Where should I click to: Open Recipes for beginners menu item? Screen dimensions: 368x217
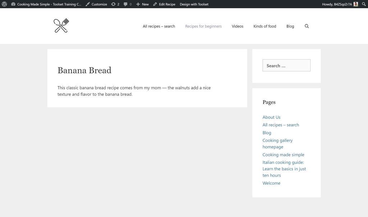point(203,26)
